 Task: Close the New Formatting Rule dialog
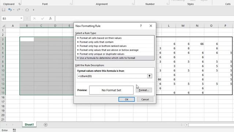pos(151,26)
